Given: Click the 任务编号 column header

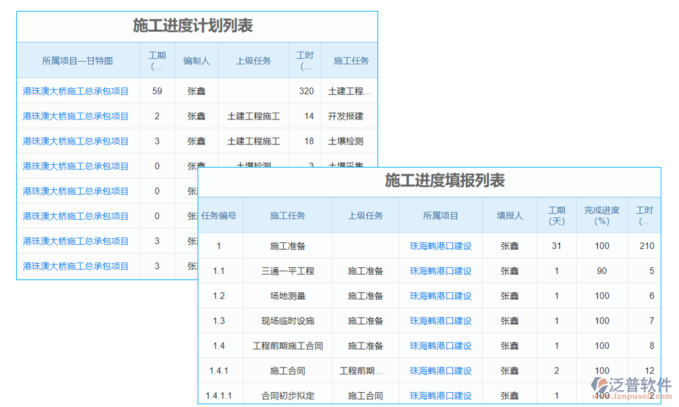Looking at the screenshot, I should [220, 216].
